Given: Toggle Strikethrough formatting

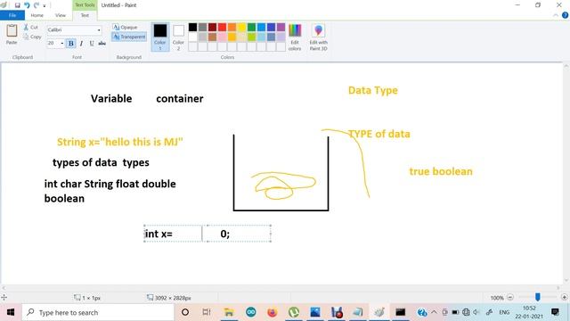Looking at the screenshot, I should (102, 44).
